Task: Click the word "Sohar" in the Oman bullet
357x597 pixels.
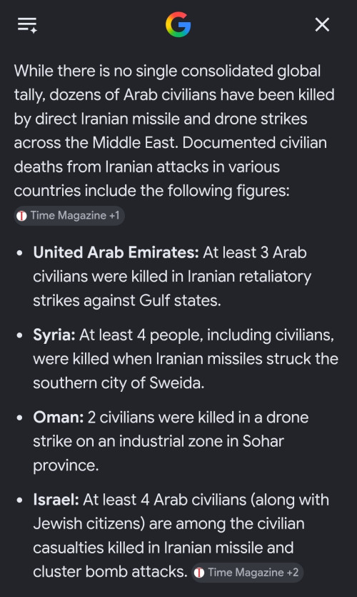Action: pyautogui.click(x=263, y=441)
